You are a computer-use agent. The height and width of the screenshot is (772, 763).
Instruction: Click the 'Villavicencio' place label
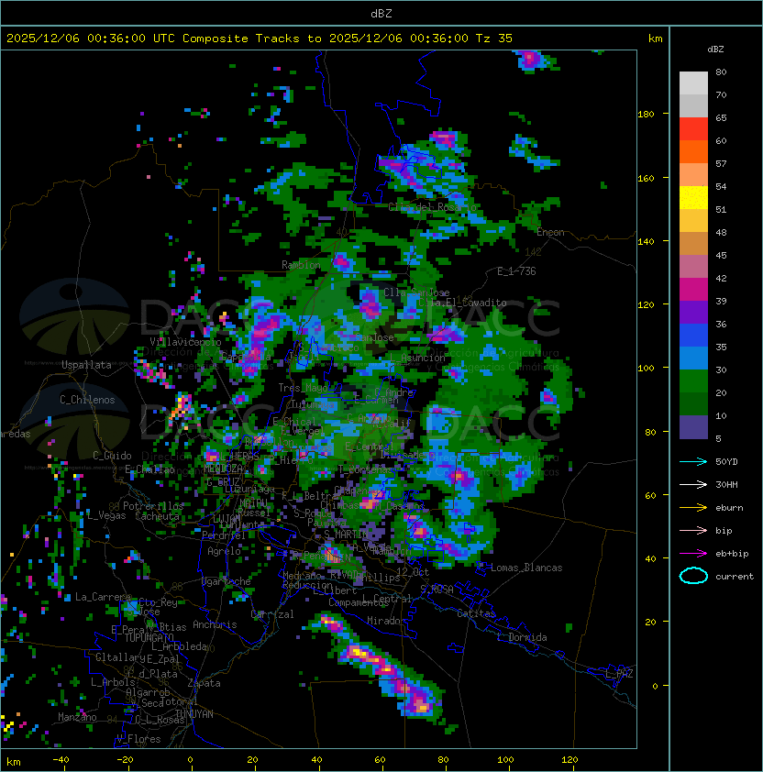pyautogui.click(x=185, y=342)
